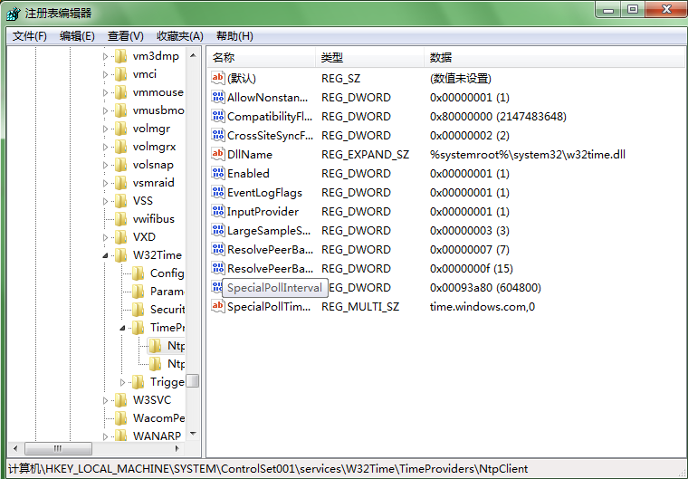688x479 pixels.
Task: Open the 文件(F) menu
Action: pyautogui.click(x=30, y=36)
